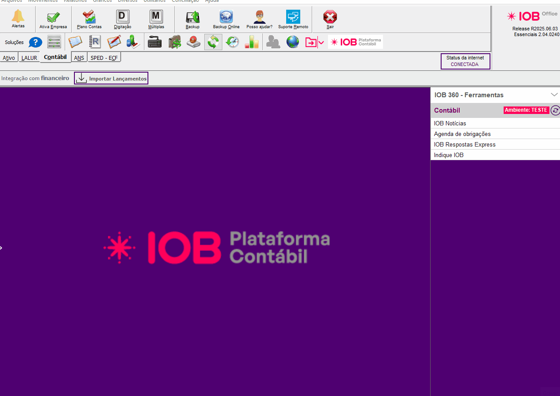
Task: Launch Digitação with the D icon
Action: [x=122, y=17]
